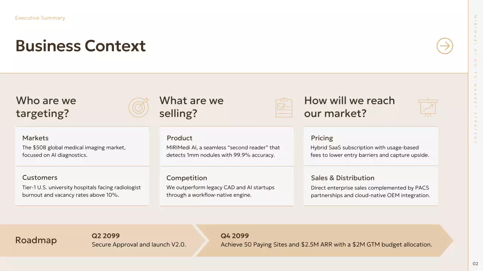Click the Roadmap label
The width and height of the screenshot is (483, 271).
pos(36,240)
